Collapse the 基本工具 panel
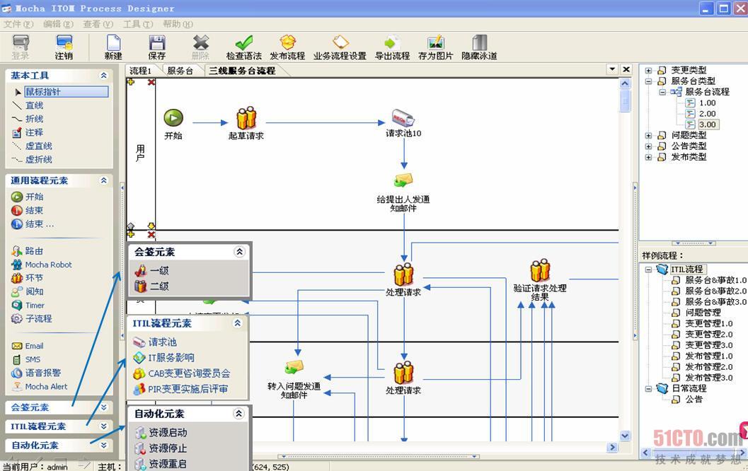 click(103, 76)
